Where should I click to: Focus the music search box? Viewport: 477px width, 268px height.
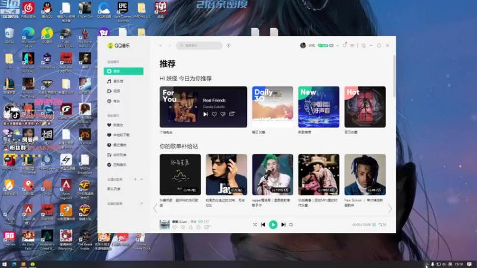(x=199, y=45)
